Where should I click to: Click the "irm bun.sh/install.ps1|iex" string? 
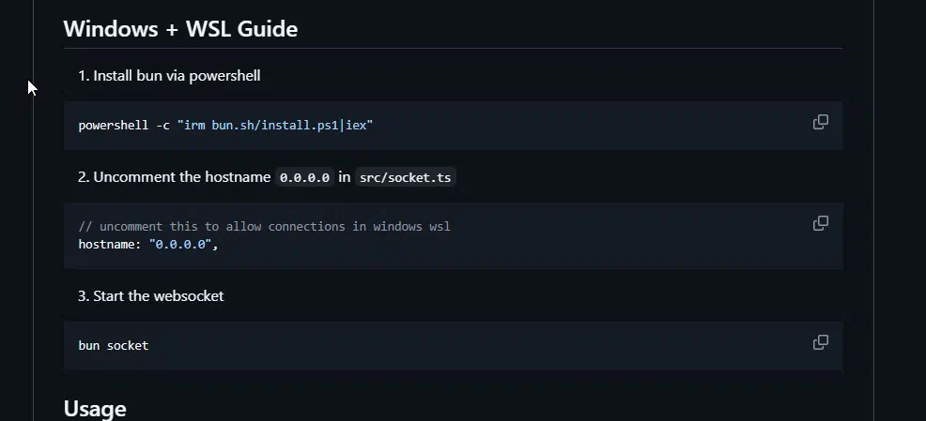(275, 126)
